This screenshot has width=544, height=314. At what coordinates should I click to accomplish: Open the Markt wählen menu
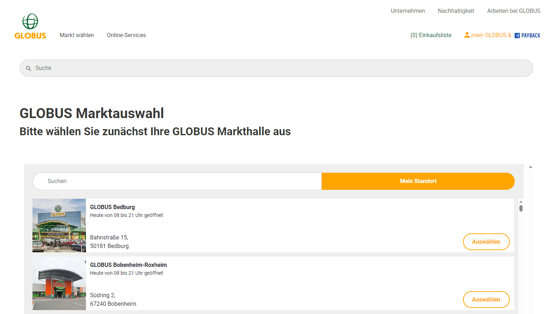pos(77,35)
